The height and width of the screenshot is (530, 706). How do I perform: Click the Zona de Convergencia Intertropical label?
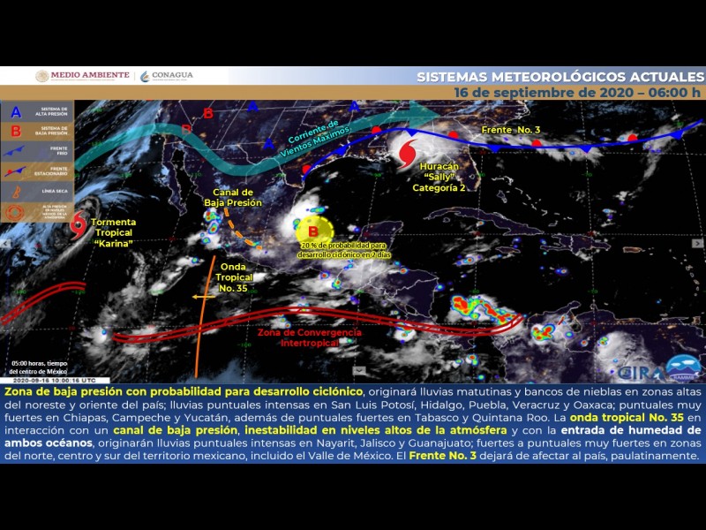click(x=309, y=337)
